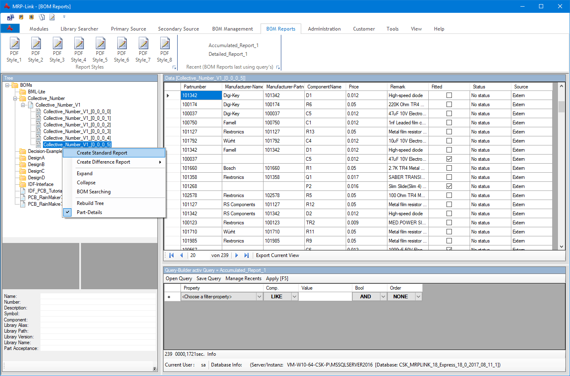570x376 pixels.
Task: Click Open Query in Query-Builder
Action: pyautogui.click(x=179, y=278)
